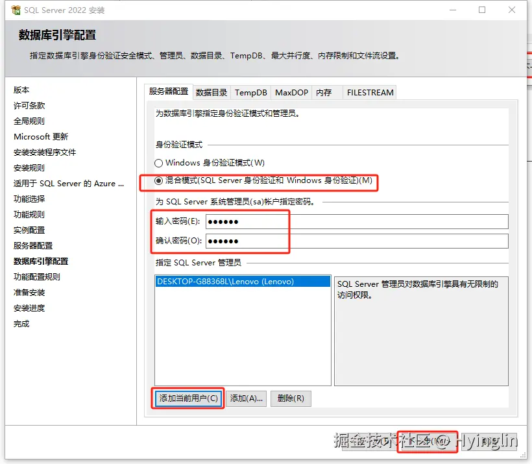
Task: Close the SQL Server 2022 setup window
Action: click(512, 10)
